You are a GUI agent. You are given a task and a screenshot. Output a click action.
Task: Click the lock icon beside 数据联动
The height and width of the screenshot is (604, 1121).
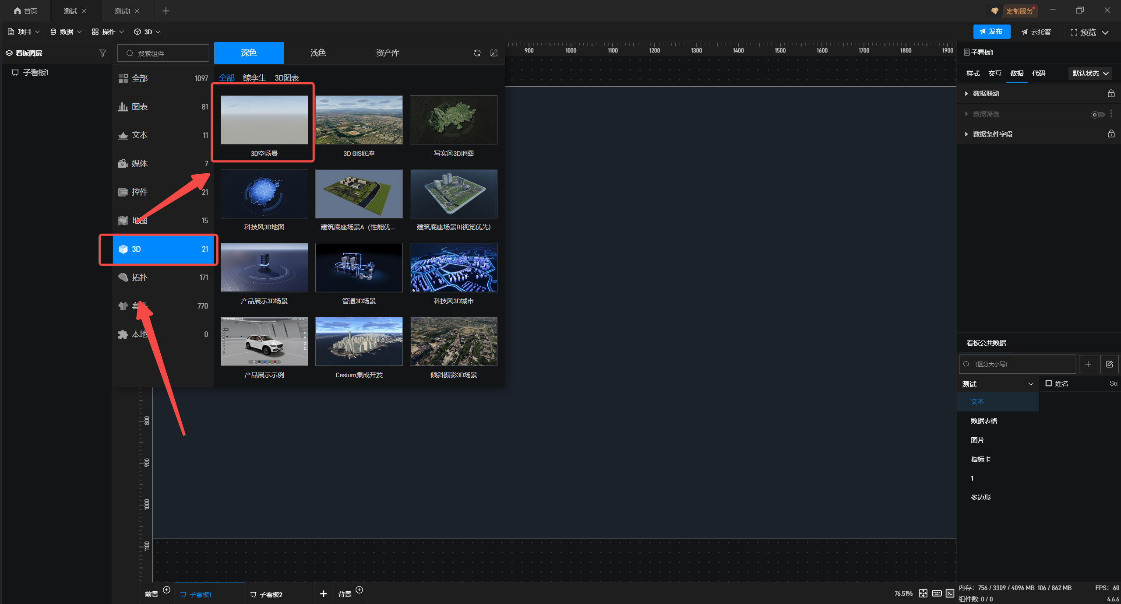pyautogui.click(x=1111, y=93)
